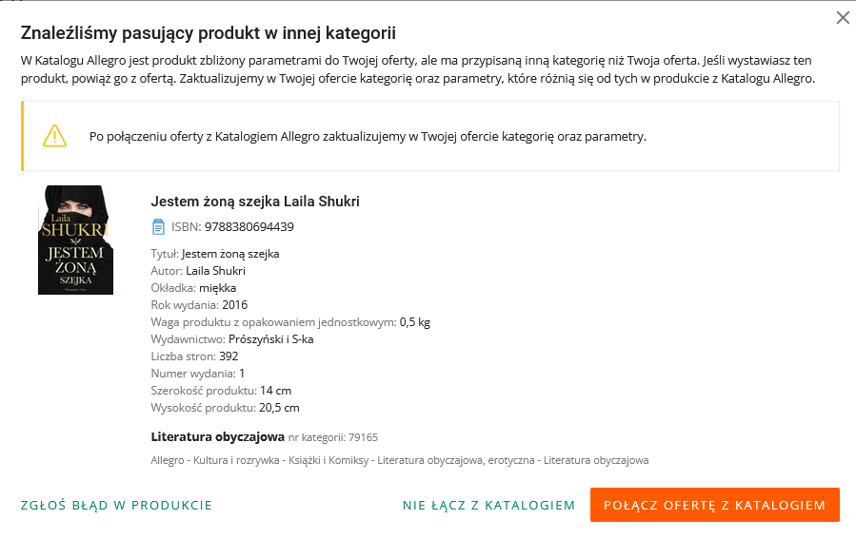This screenshot has height=539, width=856.
Task: Click the yellow warning triangle icon
Action: [54, 136]
